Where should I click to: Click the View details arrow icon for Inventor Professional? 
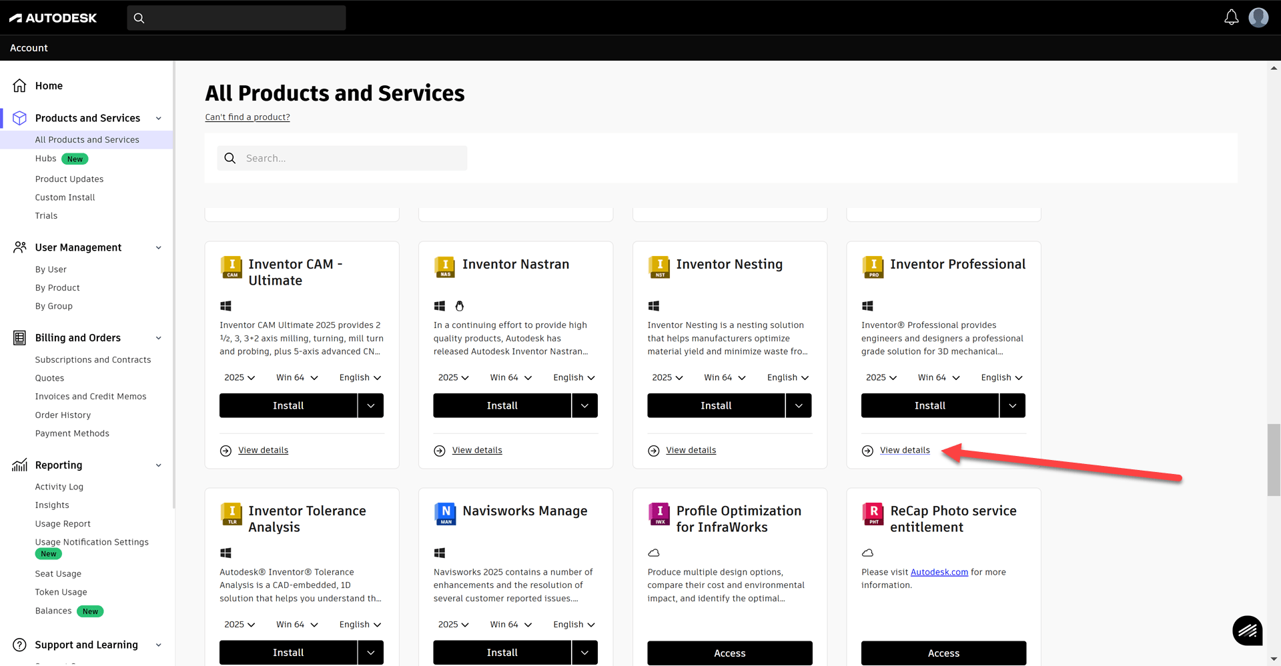point(867,451)
